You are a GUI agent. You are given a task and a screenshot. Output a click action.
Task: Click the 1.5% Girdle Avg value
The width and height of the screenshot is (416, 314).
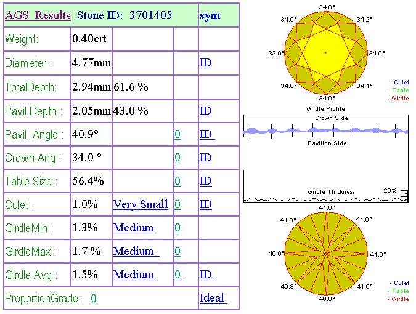(85, 275)
